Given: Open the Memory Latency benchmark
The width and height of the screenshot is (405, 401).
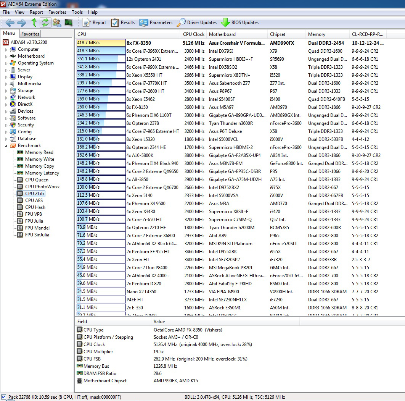Looking at the screenshot, I should [x=42, y=173].
